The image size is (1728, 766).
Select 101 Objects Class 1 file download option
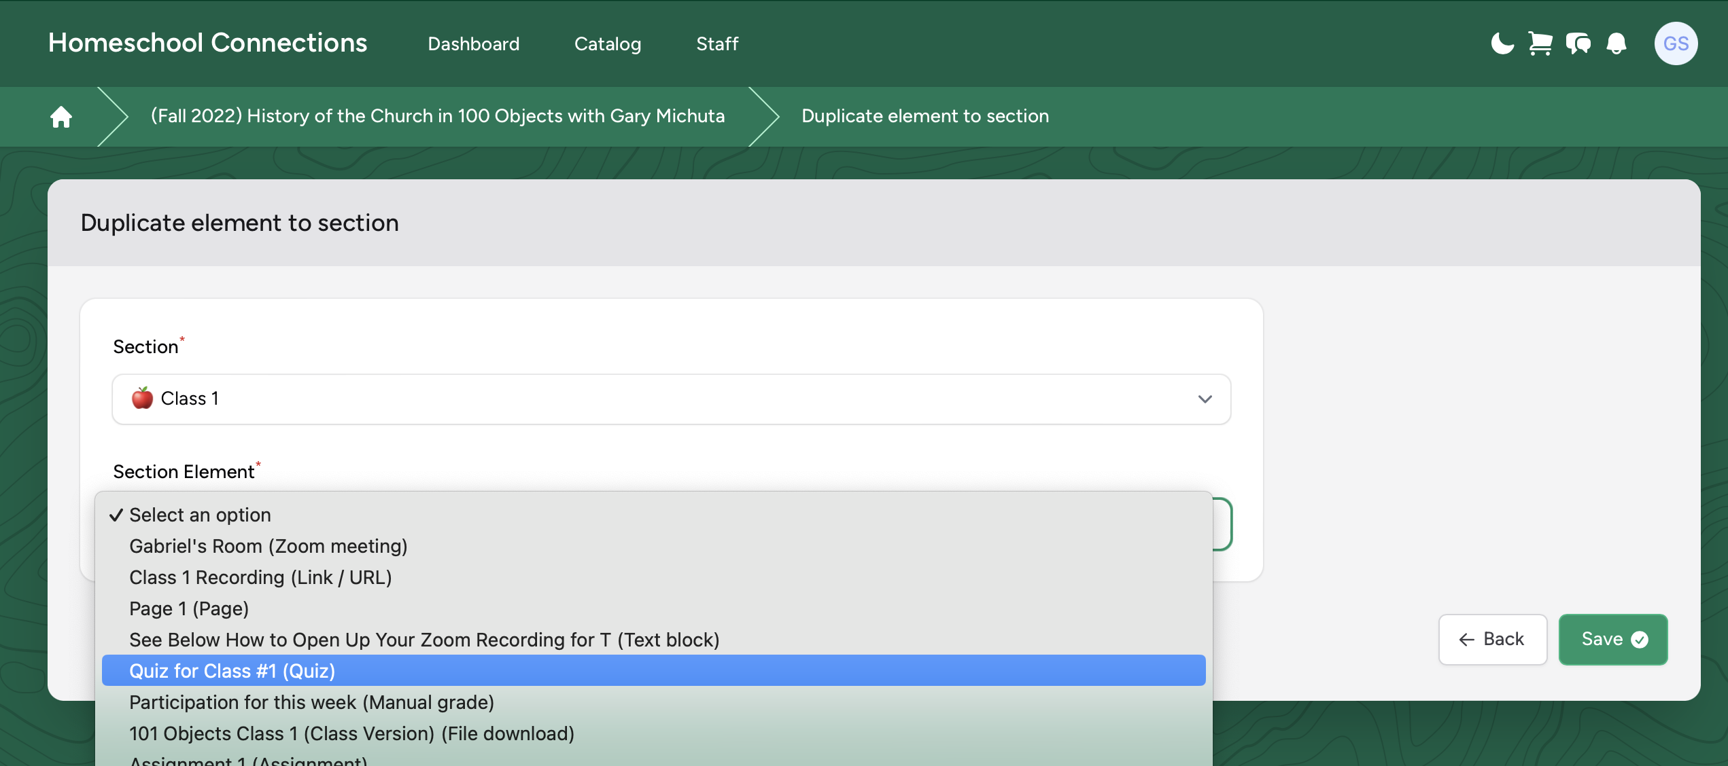click(x=654, y=733)
